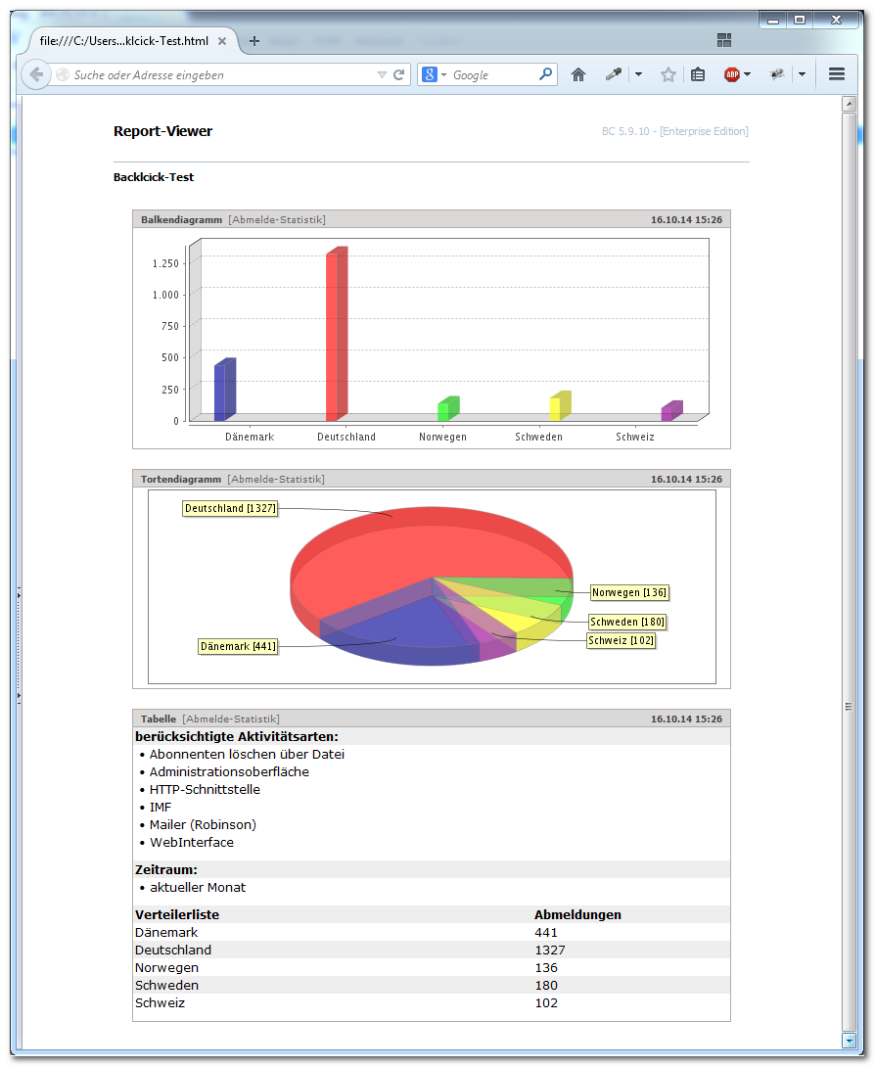Open the Google search engine dropdown

434,74
